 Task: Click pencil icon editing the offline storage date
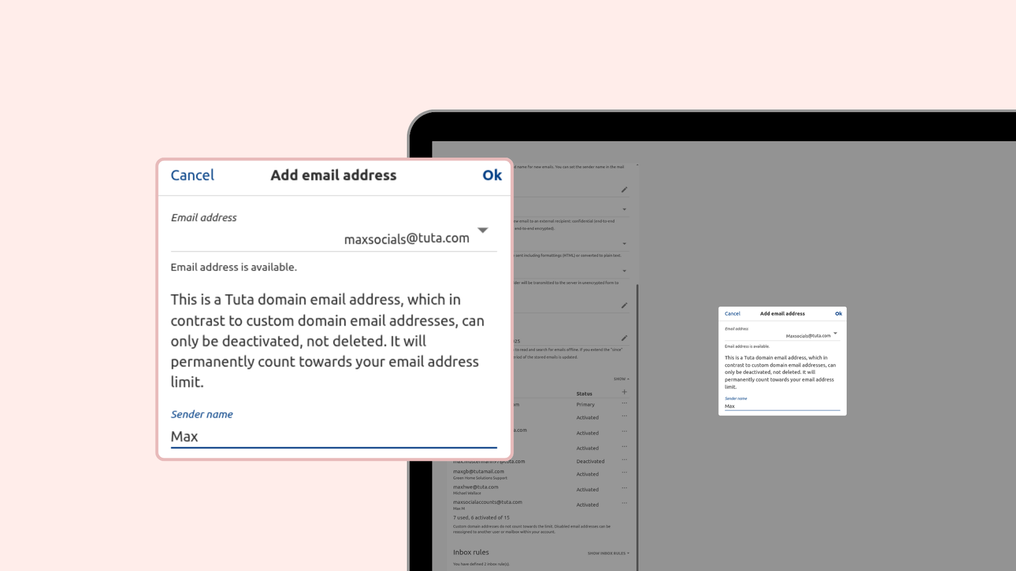624,338
